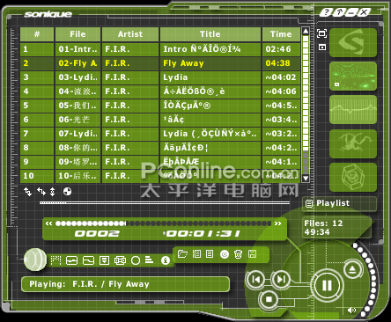Viewport: 391px width, 322px height.
Task: Click the seek progress dots bar
Action: [164, 223]
